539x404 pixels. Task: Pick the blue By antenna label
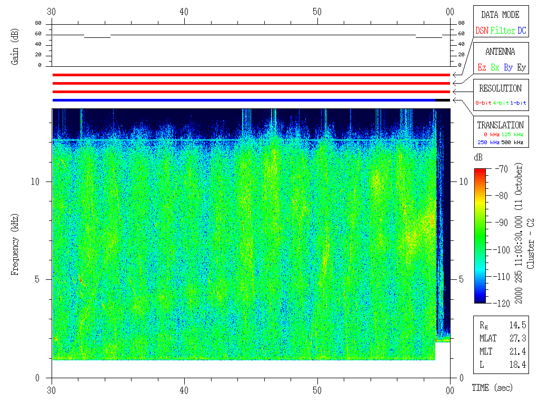point(508,67)
